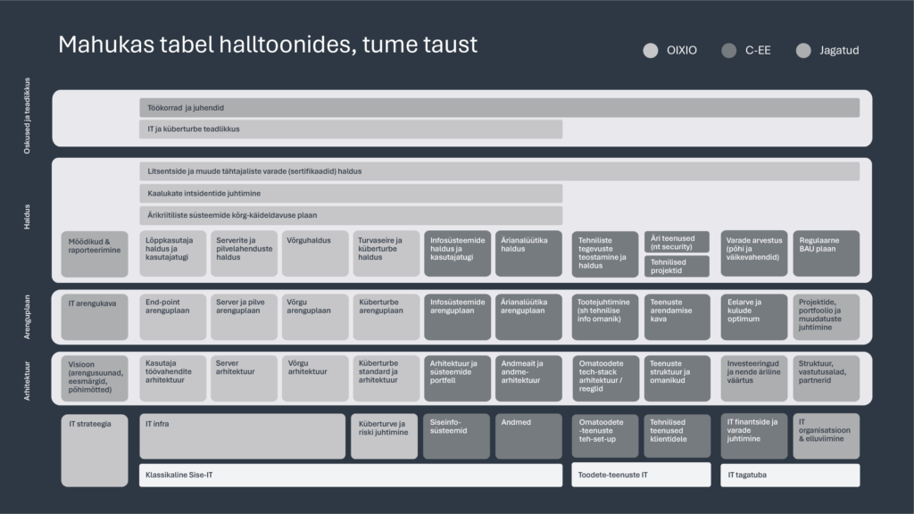Select the IT strateegia box
This screenshot has height=514, width=914.
pyautogui.click(x=95, y=450)
